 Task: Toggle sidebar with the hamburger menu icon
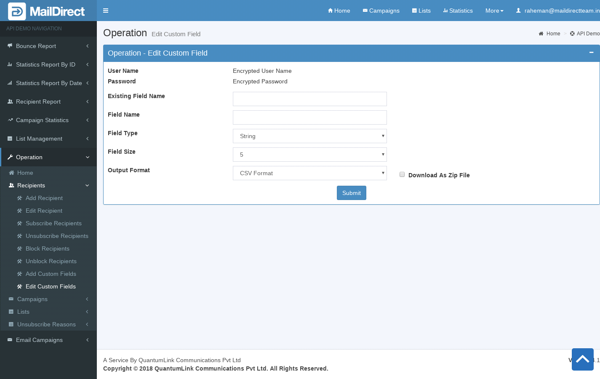(106, 11)
